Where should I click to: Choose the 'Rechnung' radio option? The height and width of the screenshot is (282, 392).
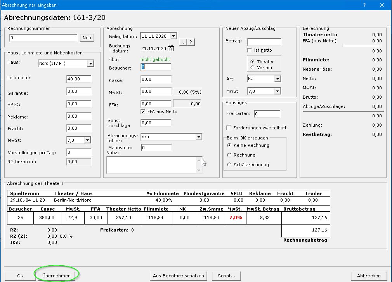[x=229, y=155]
